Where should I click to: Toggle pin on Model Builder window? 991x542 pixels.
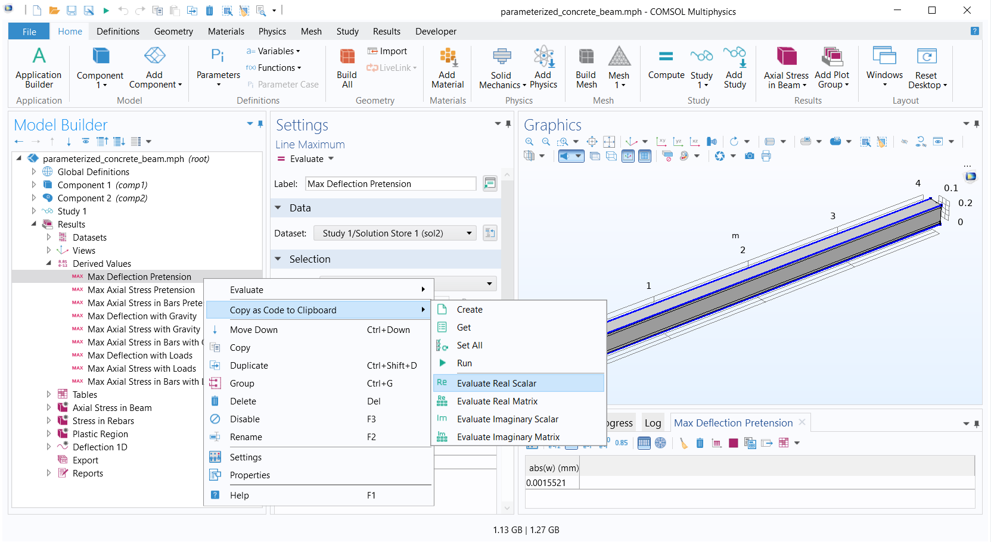(260, 124)
